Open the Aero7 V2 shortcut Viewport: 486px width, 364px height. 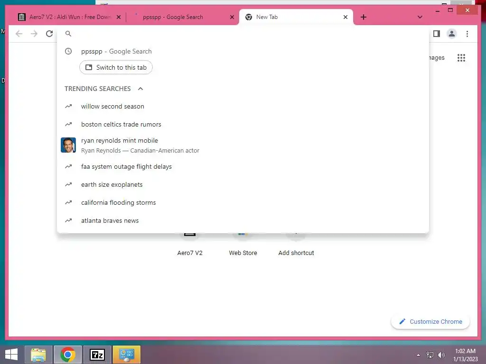(190, 245)
